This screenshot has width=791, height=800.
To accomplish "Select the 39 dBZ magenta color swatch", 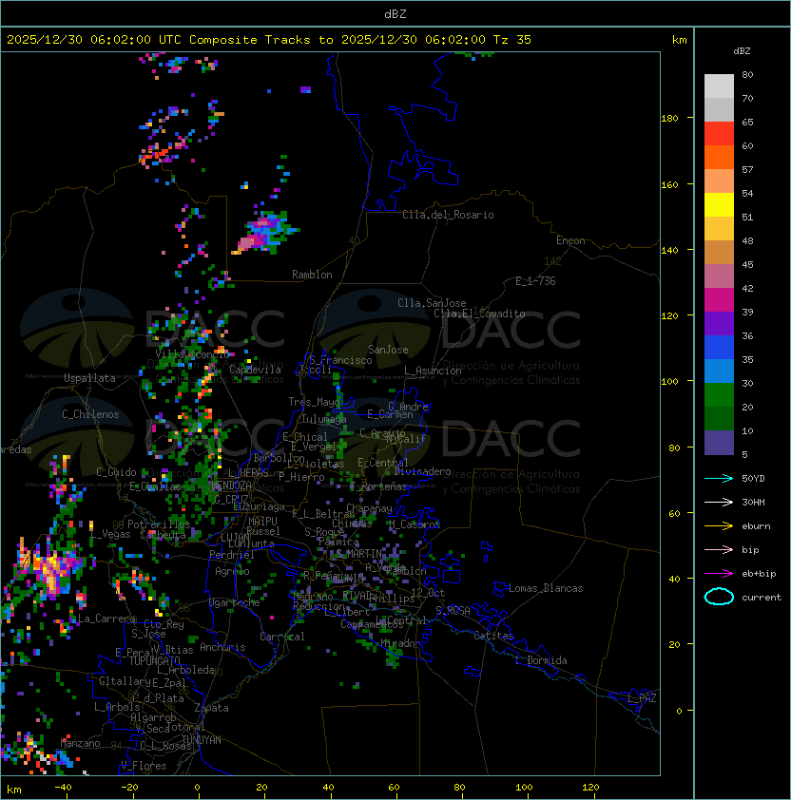I will [x=719, y=300].
